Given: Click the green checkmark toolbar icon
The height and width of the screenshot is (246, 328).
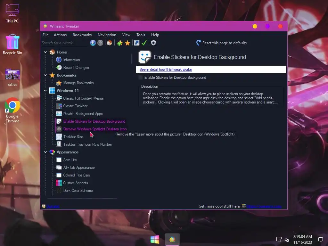Looking at the screenshot, I should 144,43.
